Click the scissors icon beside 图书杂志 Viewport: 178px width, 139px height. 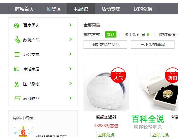click(17, 84)
